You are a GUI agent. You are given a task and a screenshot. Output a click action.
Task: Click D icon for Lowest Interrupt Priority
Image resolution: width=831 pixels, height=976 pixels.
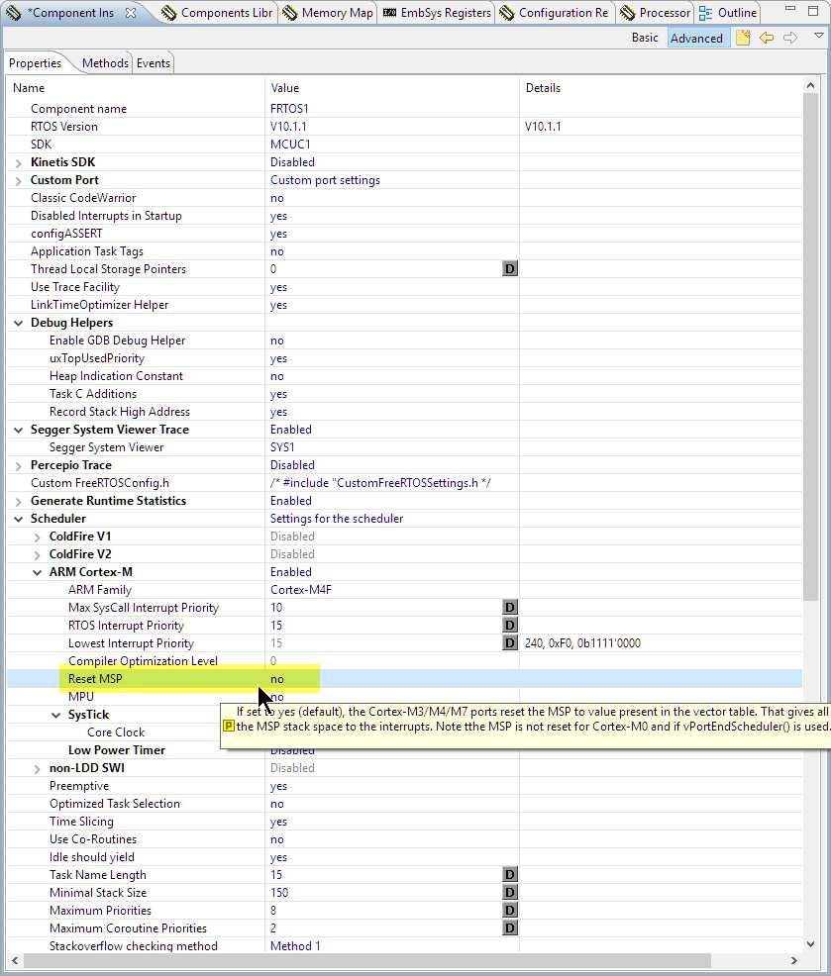[509, 643]
